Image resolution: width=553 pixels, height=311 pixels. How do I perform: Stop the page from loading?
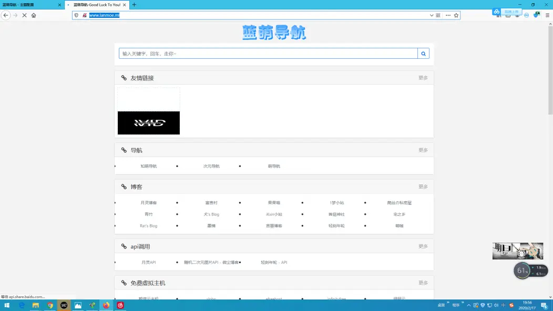click(24, 15)
